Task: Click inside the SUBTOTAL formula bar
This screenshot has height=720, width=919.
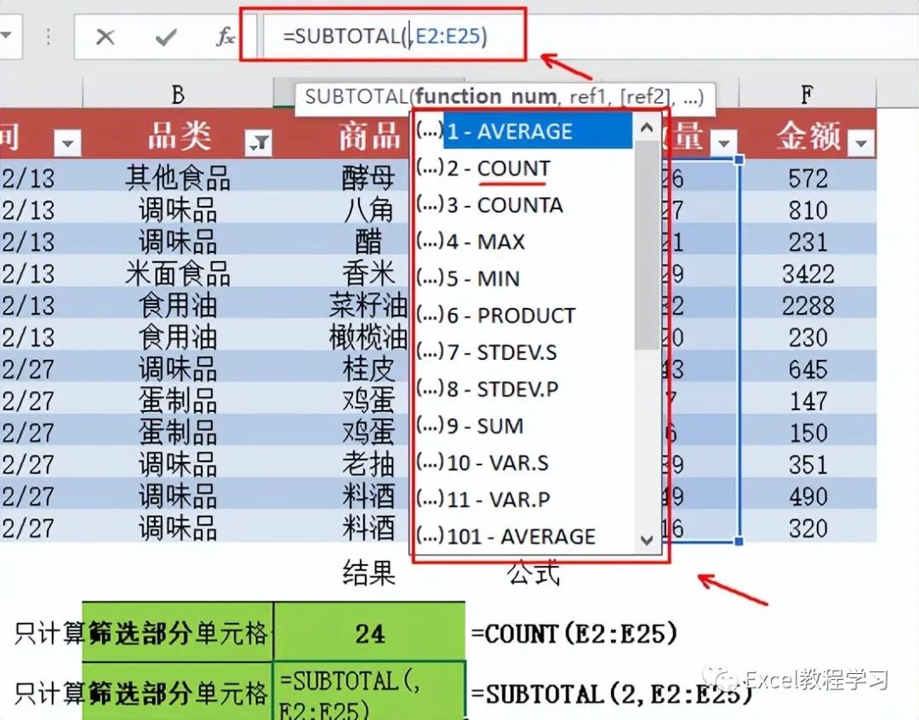Action: pos(385,37)
